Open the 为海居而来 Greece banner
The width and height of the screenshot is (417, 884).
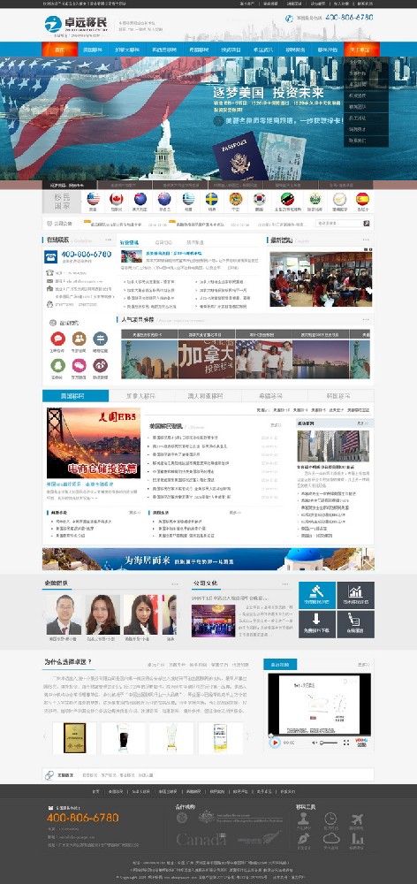coord(208,560)
